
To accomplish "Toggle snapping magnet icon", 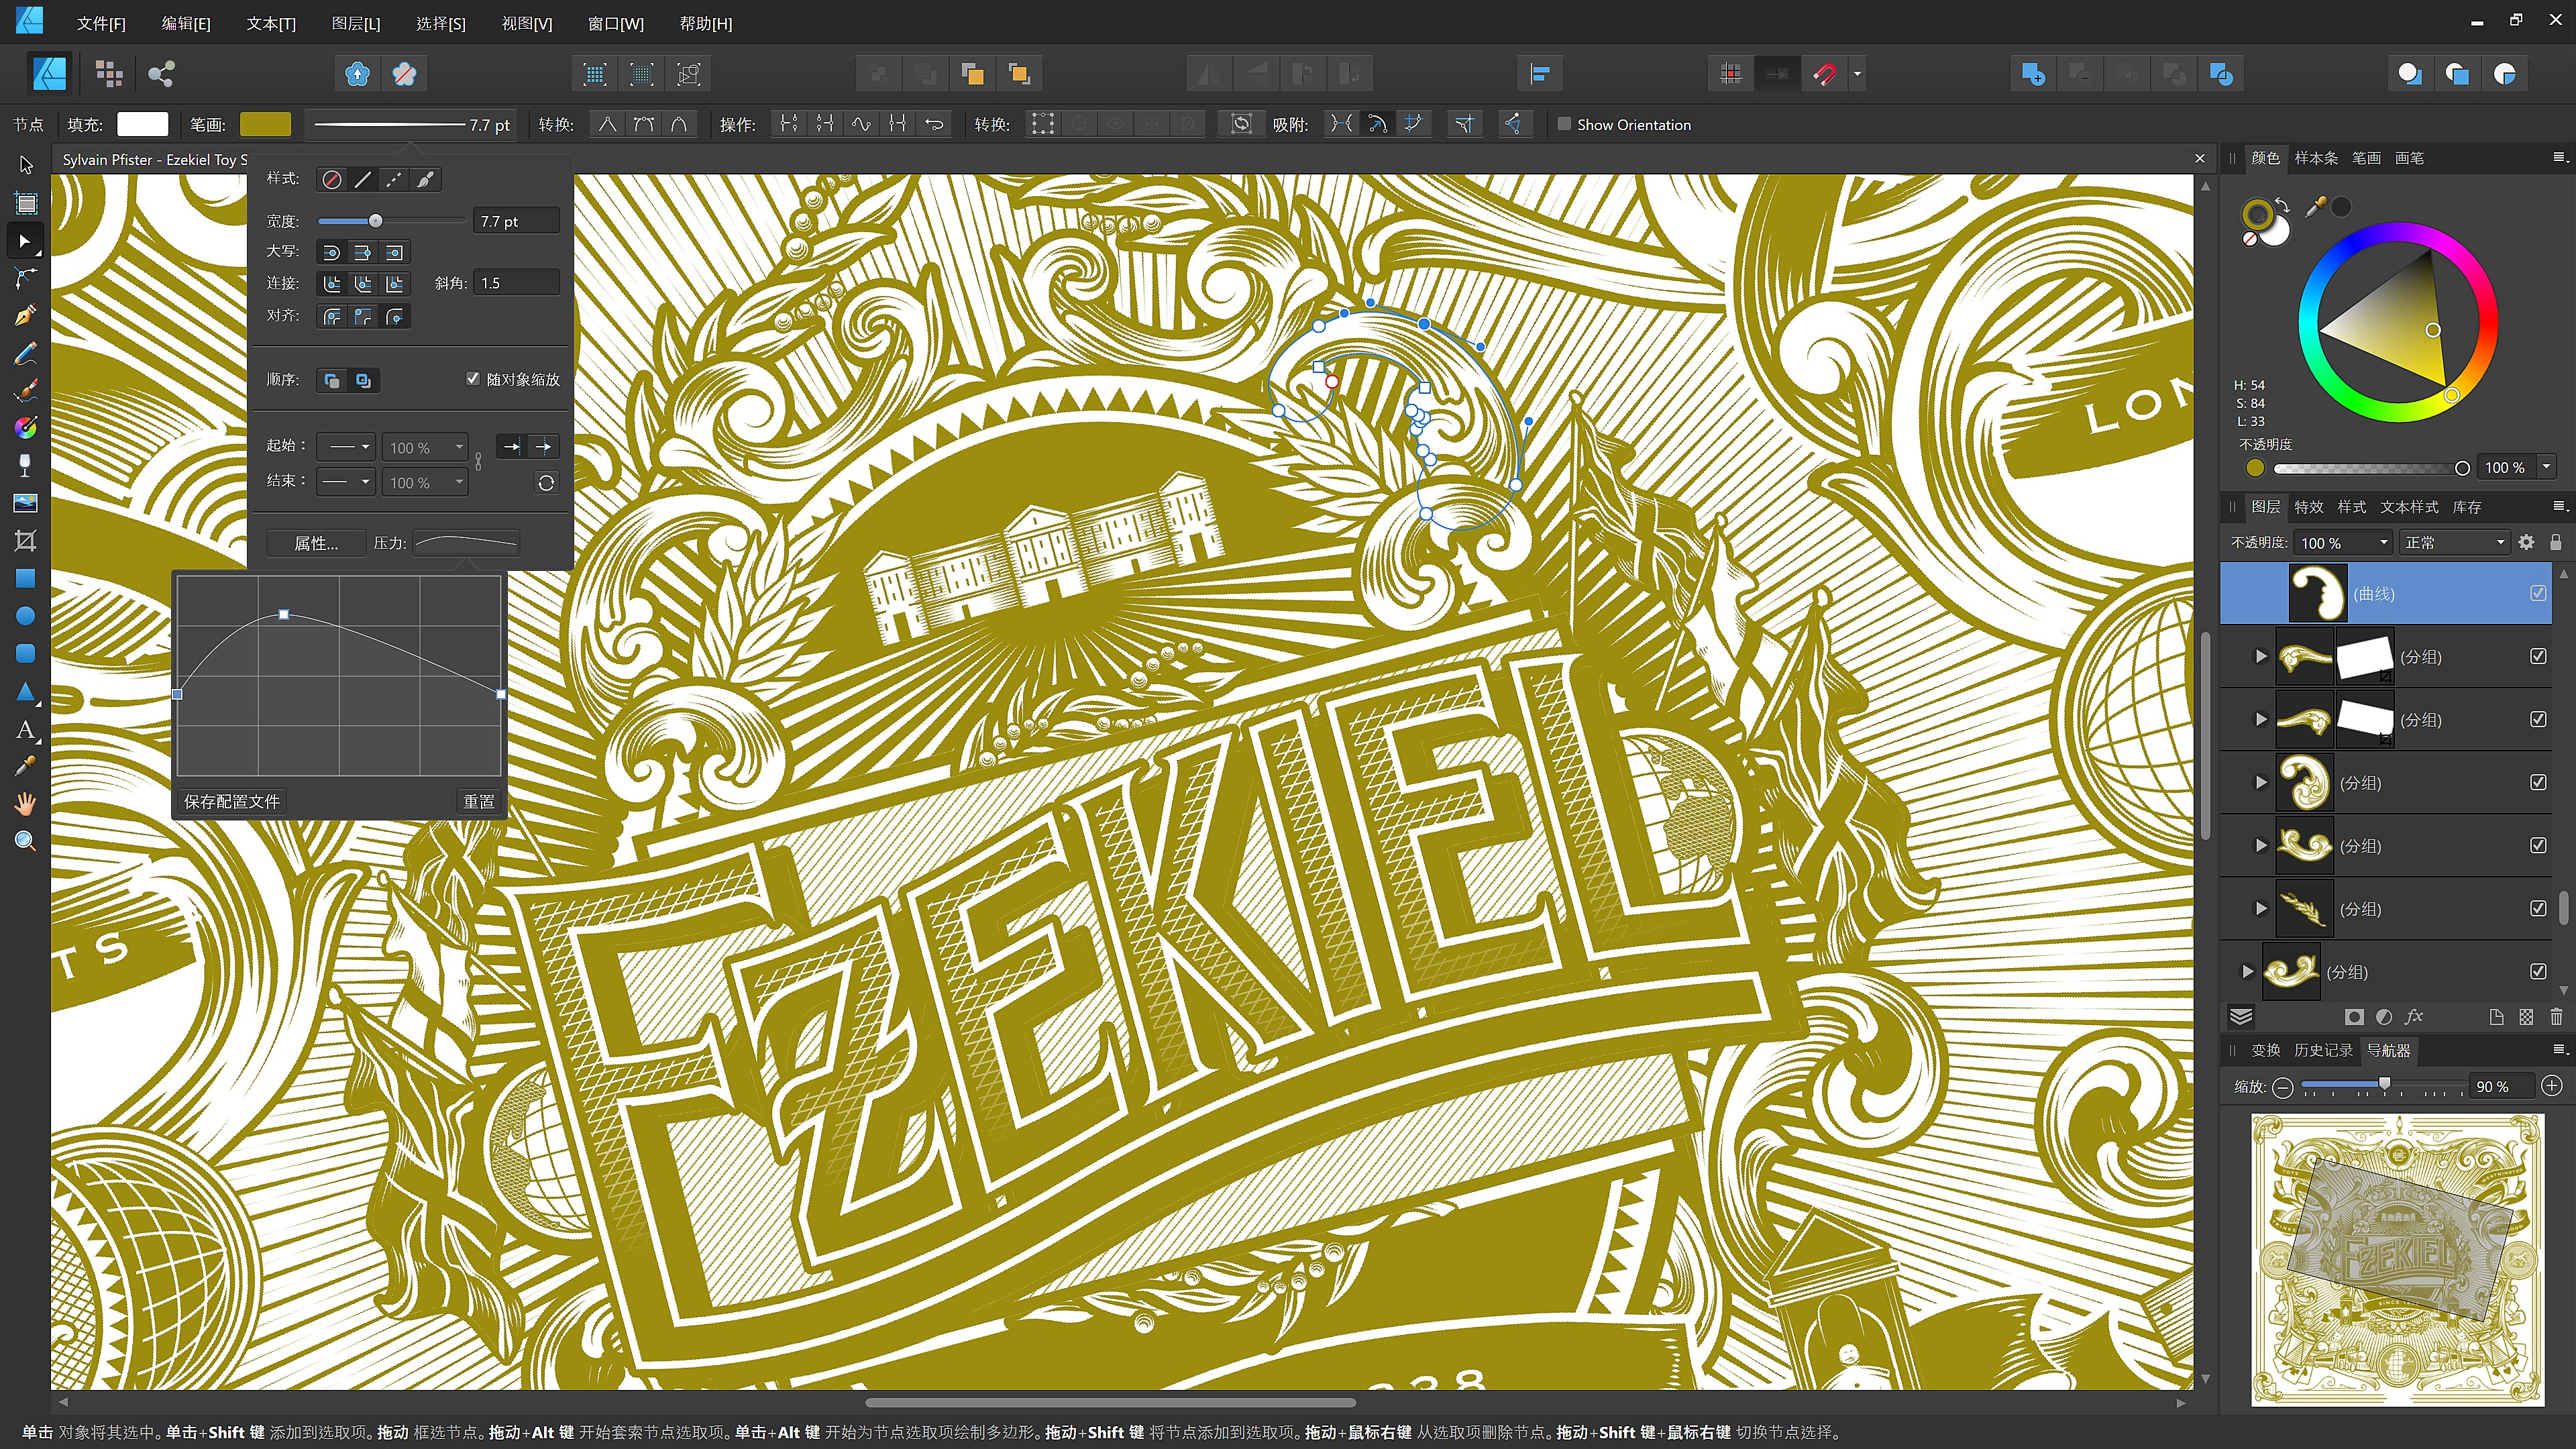I will (x=1824, y=73).
